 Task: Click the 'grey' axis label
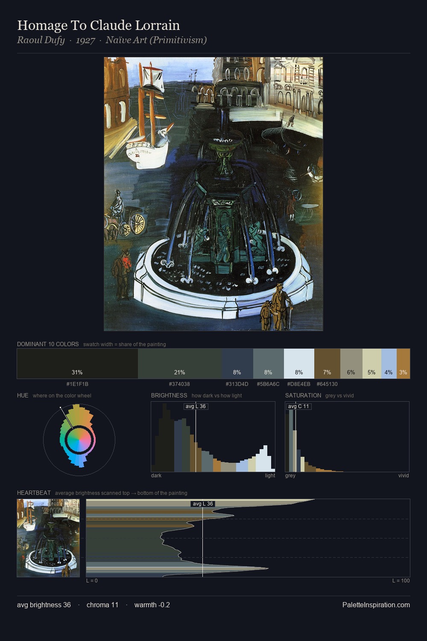290,476
